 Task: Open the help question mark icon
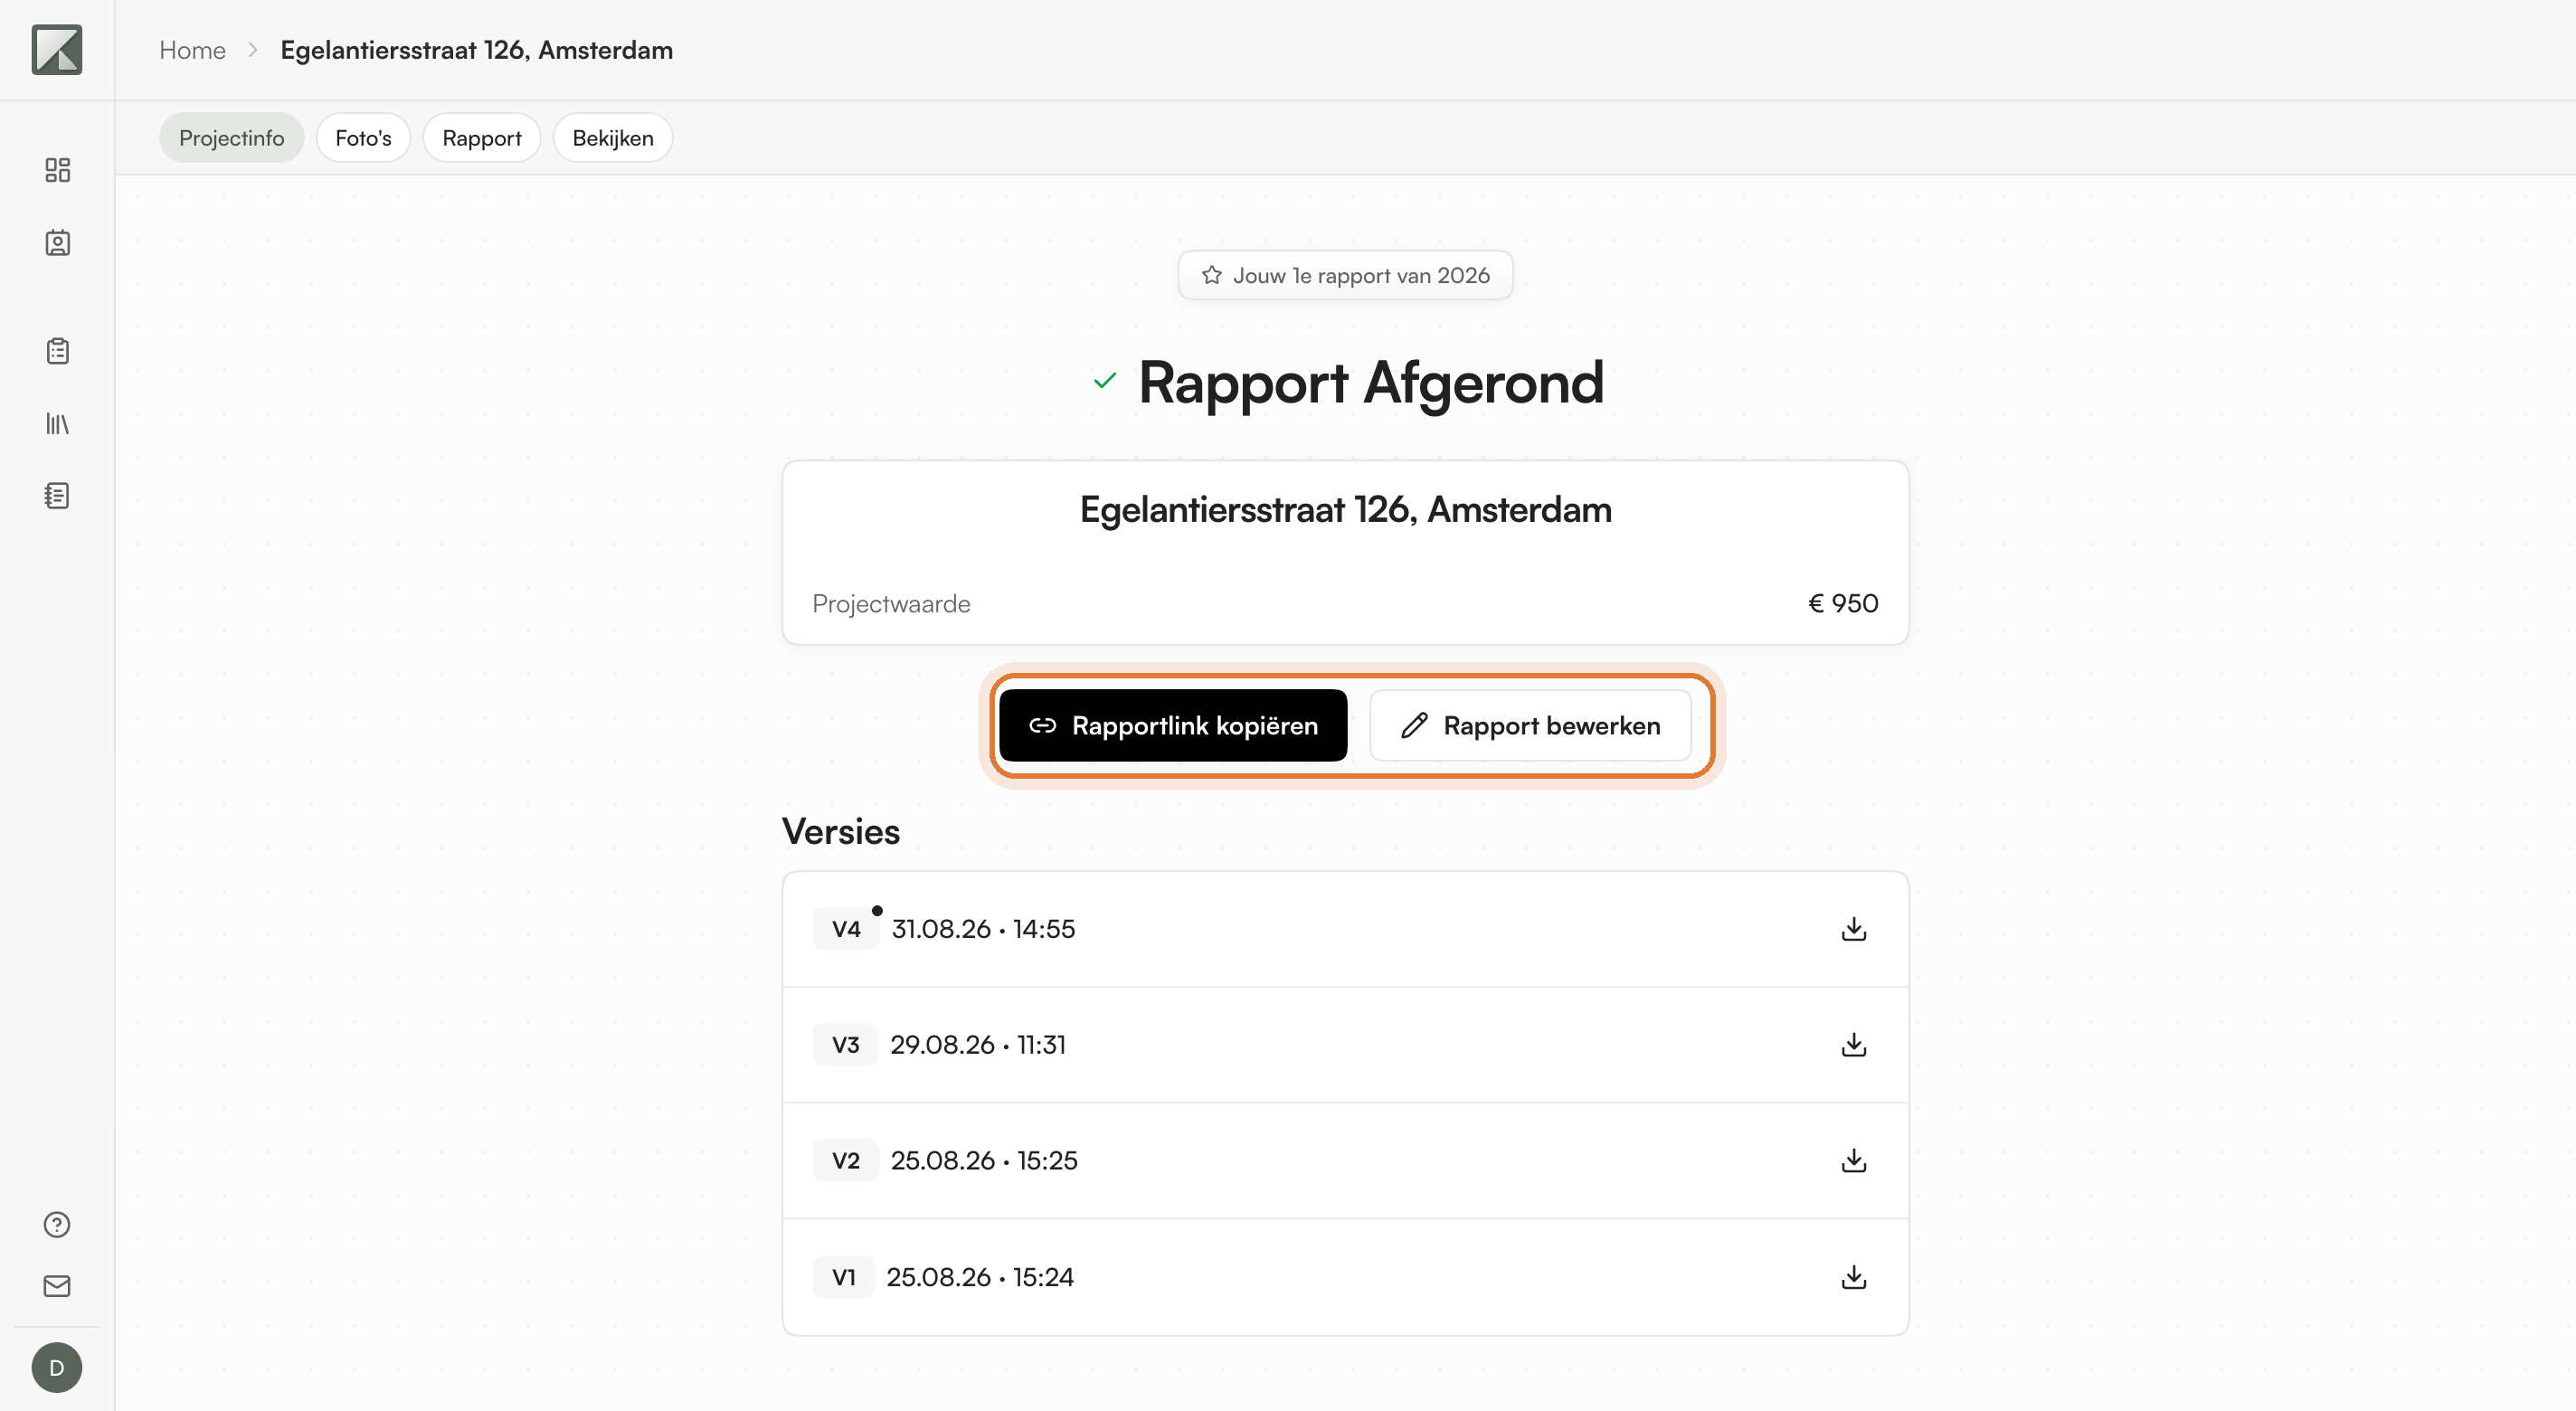coord(57,1225)
